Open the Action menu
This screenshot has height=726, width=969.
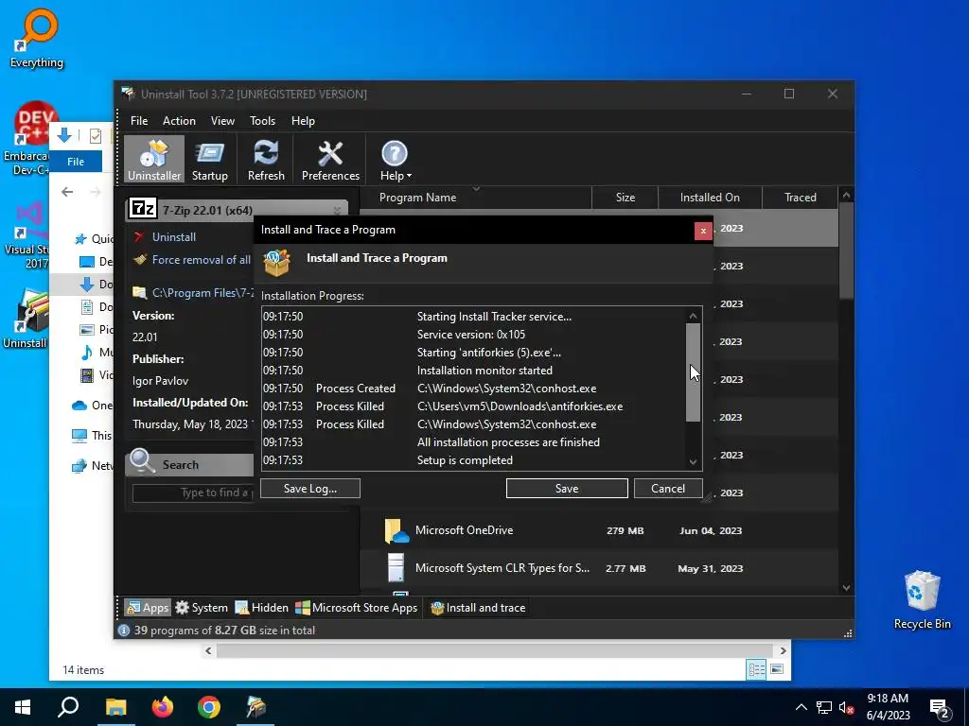[179, 121]
